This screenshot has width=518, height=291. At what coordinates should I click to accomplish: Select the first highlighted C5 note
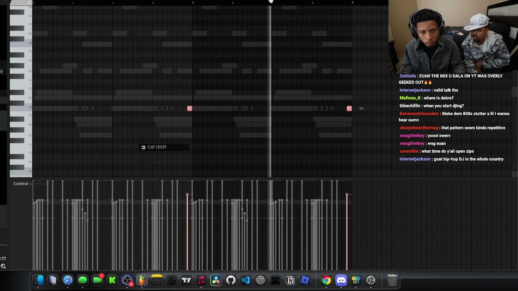[189, 108]
